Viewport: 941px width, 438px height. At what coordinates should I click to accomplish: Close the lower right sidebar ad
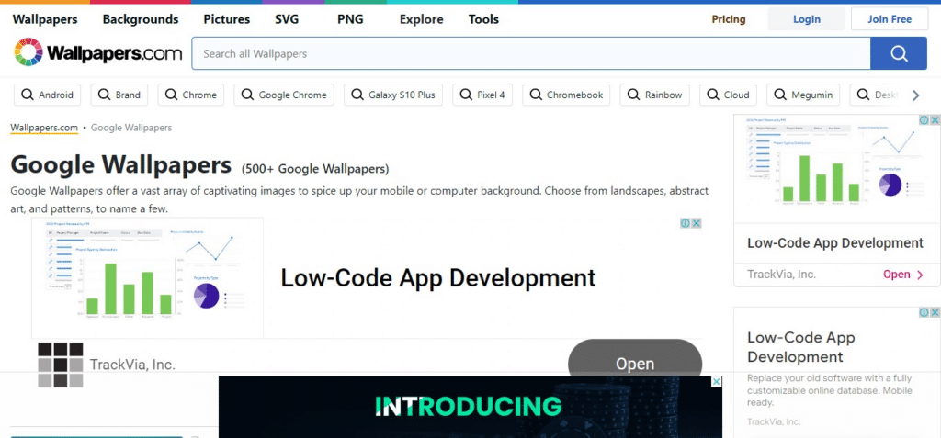[935, 312]
